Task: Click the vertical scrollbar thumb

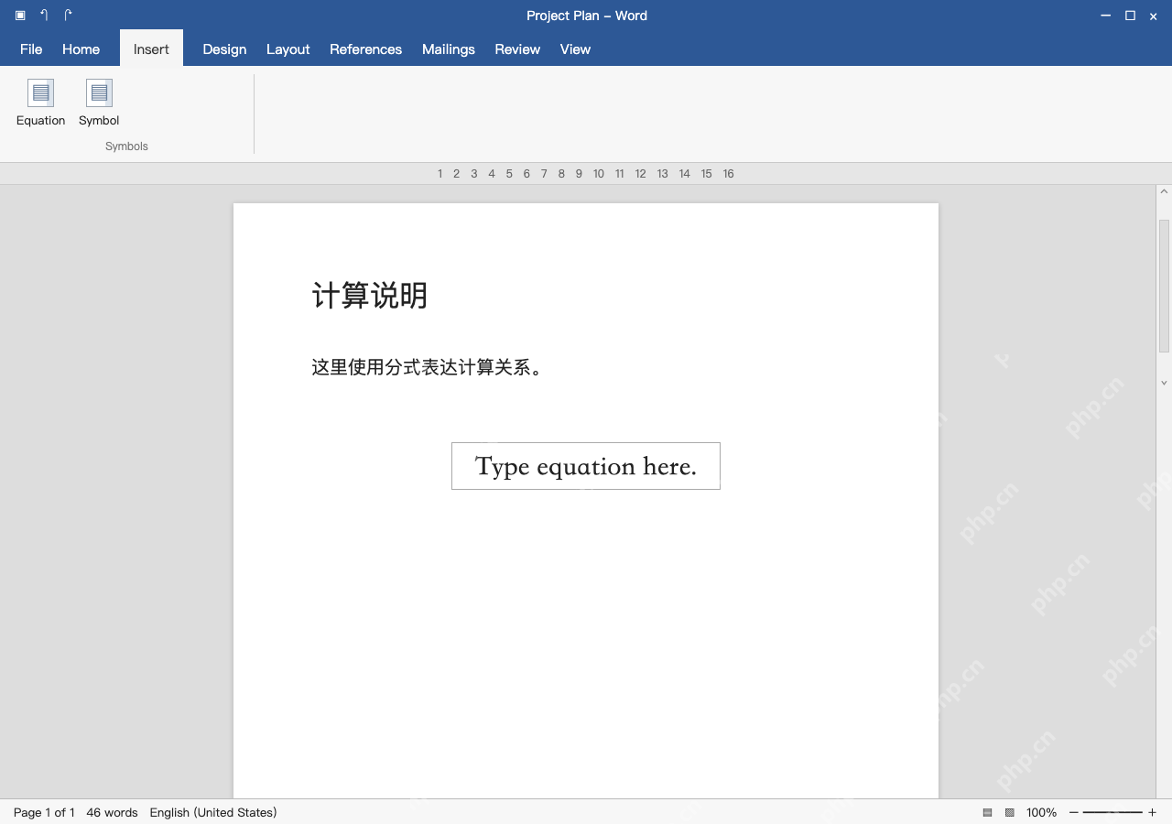Action: click(x=1164, y=286)
